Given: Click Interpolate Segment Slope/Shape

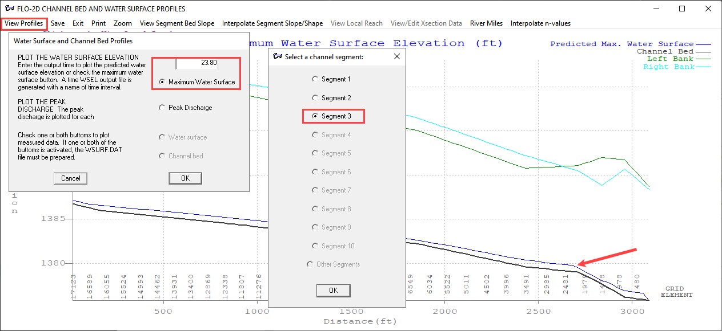Looking at the screenshot, I should [272, 23].
